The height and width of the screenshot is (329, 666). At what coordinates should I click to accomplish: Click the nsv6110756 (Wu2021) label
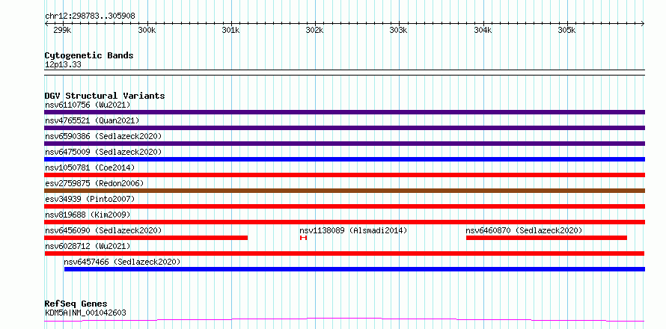(x=88, y=105)
